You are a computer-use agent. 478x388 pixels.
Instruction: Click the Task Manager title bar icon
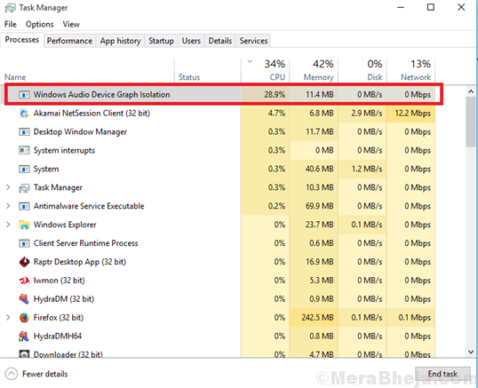[x=10, y=8]
